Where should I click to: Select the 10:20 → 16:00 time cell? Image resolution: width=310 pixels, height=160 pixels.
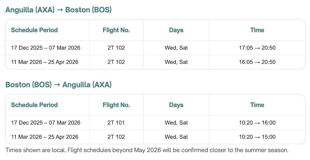(x=257, y=123)
